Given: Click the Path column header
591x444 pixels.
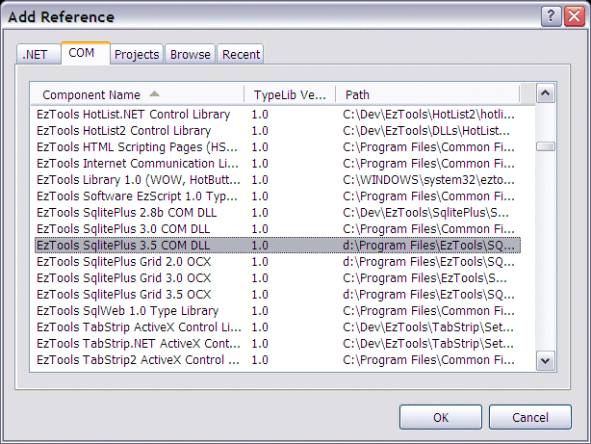Looking at the screenshot, I should 427,94.
